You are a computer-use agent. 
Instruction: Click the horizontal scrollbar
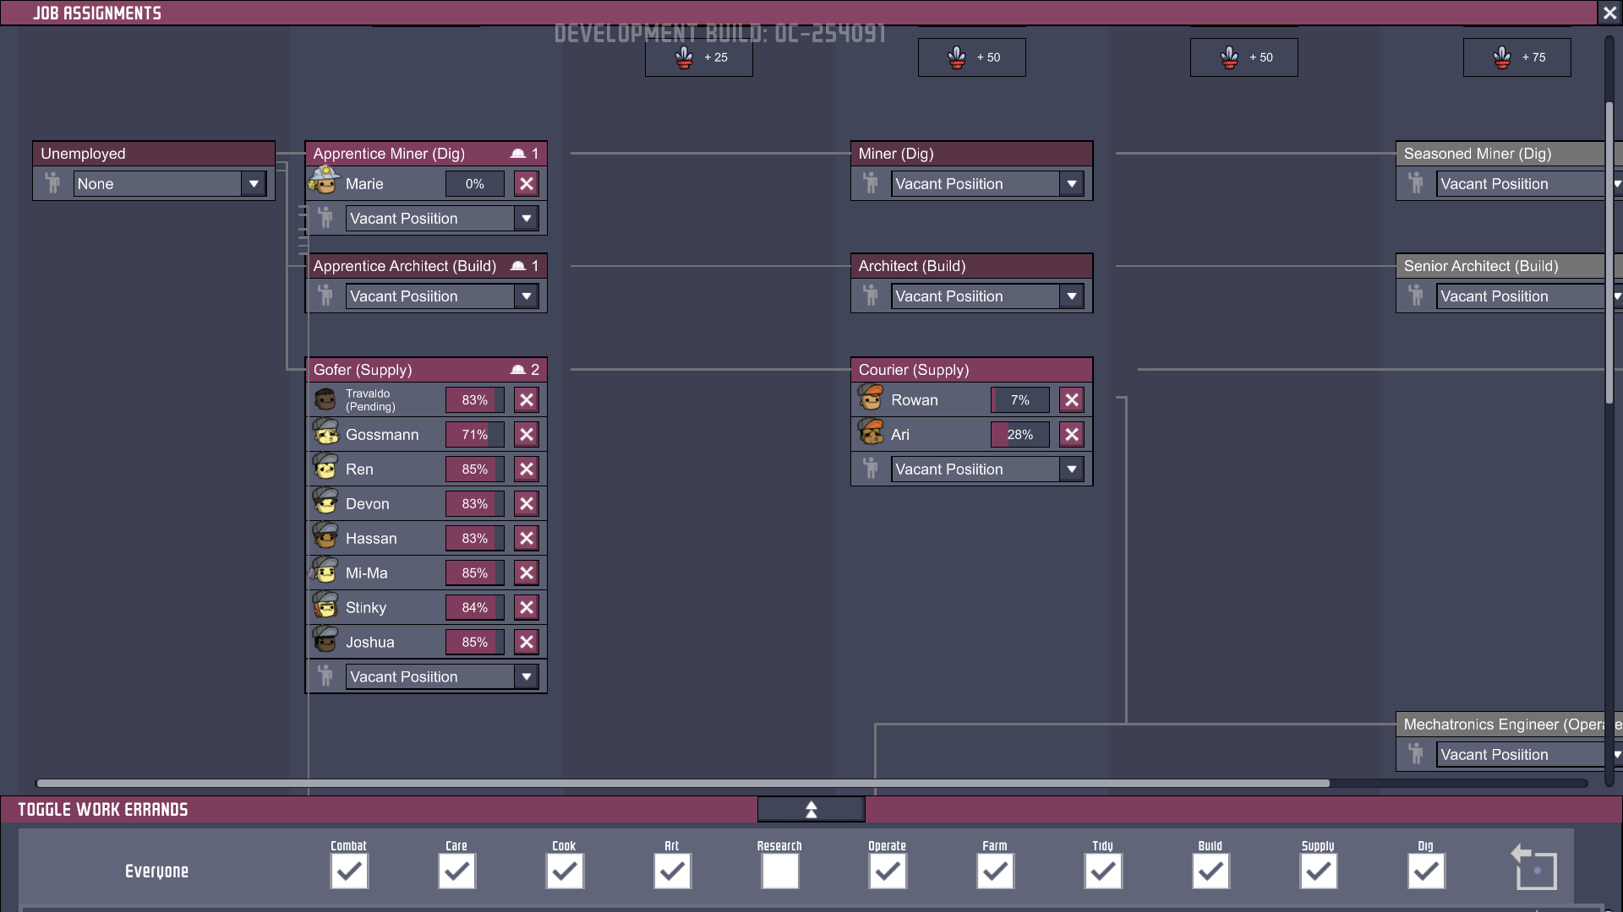[681, 784]
